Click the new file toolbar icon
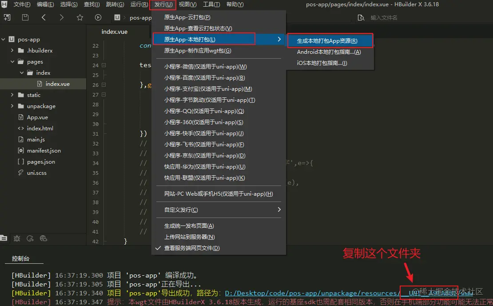 (8, 18)
